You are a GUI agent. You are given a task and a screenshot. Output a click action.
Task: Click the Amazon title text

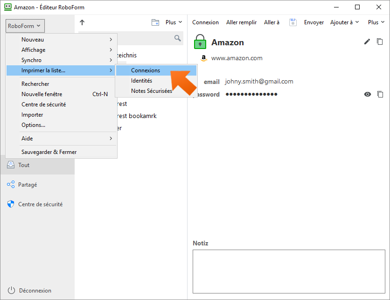[228, 42]
